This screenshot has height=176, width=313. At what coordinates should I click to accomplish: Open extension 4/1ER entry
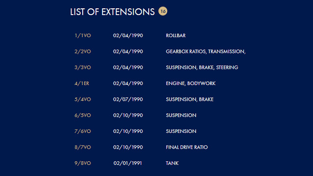coord(82,84)
